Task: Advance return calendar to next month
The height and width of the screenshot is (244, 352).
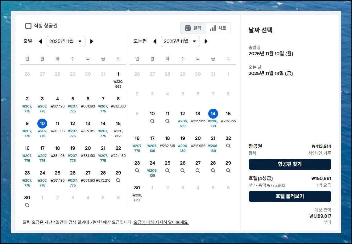Action: (x=206, y=41)
